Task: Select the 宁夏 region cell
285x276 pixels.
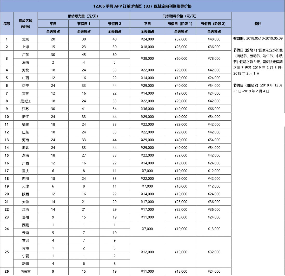Action: 25,256
